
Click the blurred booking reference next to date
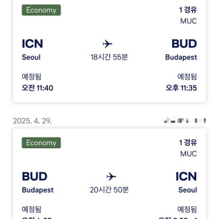coord(185,121)
